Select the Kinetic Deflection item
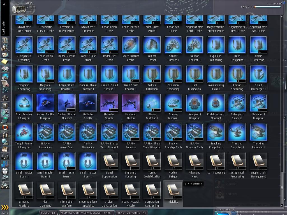This screenshot has height=215, width=287. click(x=258, y=49)
